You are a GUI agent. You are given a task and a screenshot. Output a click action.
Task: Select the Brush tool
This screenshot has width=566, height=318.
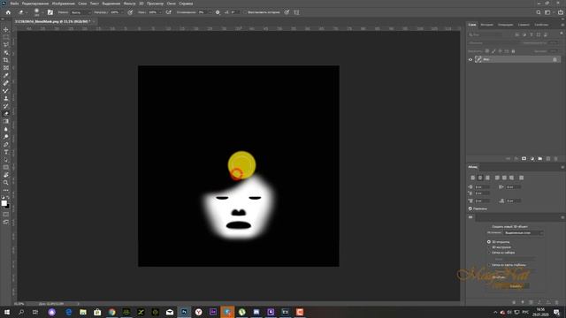tap(6, 91)
